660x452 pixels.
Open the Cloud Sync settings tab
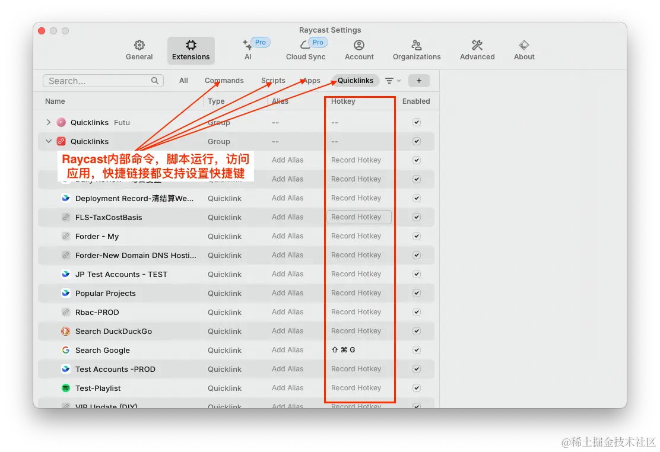306,50
